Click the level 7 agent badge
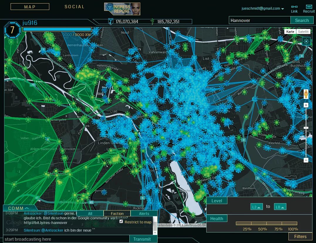Viewport: 316px width, 243px height. tap(12, 30)
